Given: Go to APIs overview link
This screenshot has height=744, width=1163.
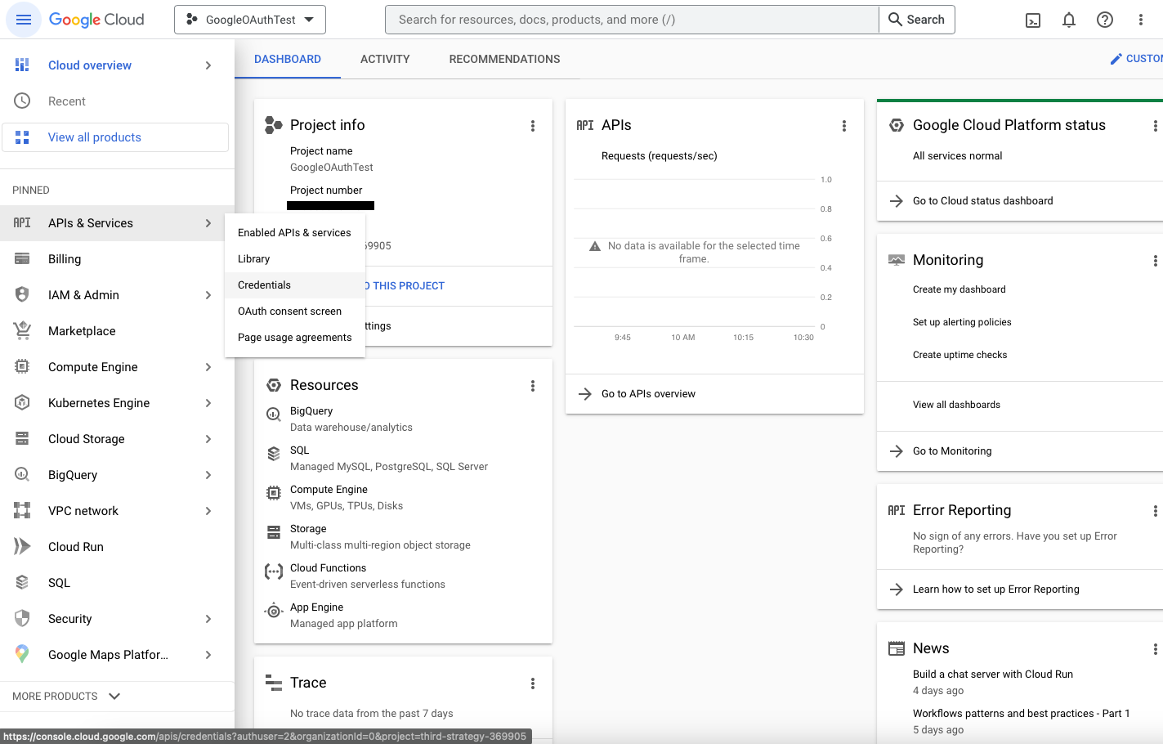Looking at the screenshot, I should (648, 394).
